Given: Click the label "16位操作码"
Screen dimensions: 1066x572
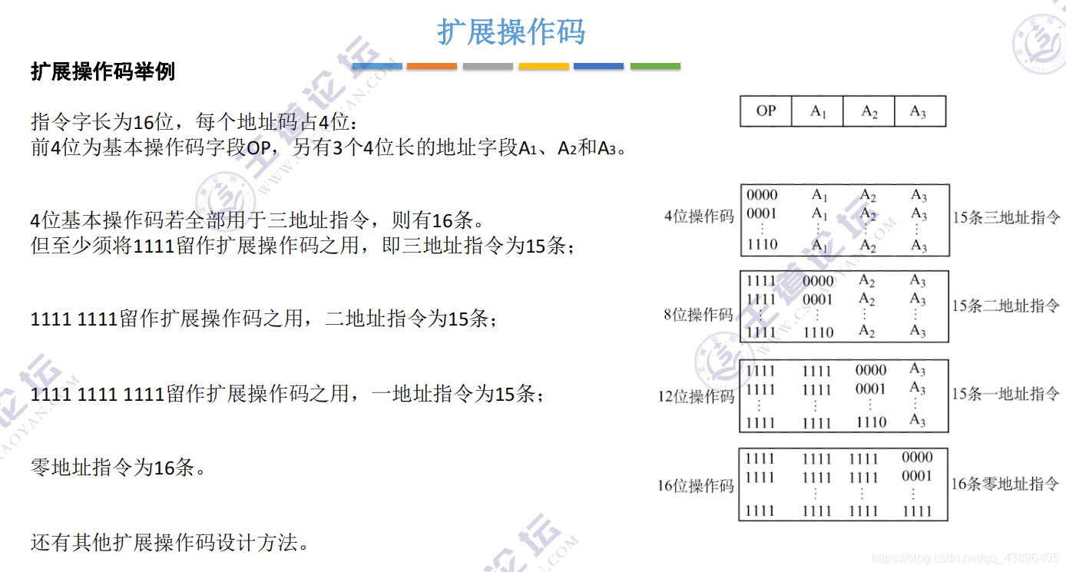Looking at the screenshot, I should pyautogui.click(x=696, y=486).
